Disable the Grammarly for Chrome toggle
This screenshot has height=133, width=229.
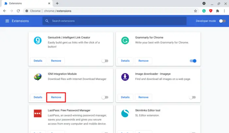click(193, 61)
